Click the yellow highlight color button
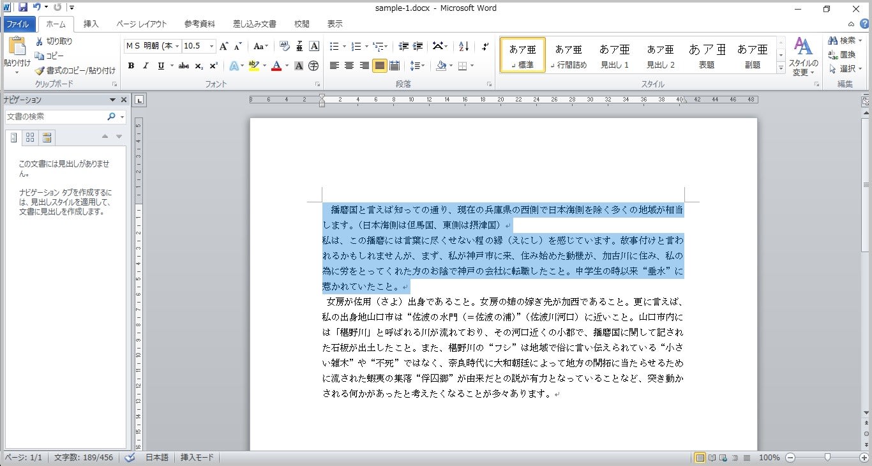Viewport: 872px width, 466px height. pos(254,66)
